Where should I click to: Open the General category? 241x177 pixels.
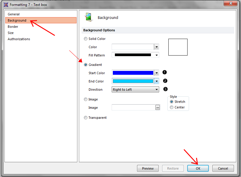click(14, 14)
